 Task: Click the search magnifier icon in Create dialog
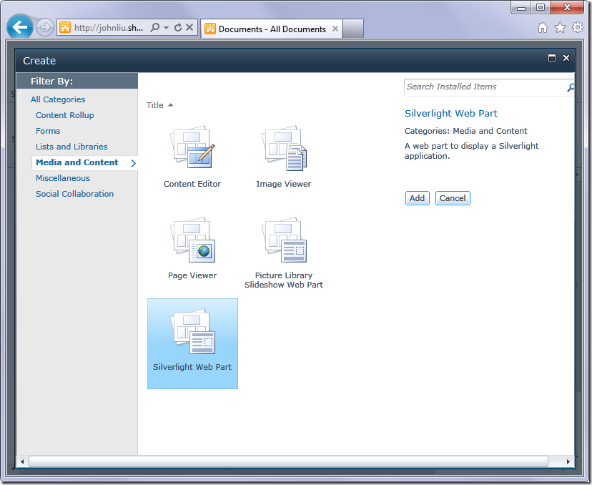[571, 87]
